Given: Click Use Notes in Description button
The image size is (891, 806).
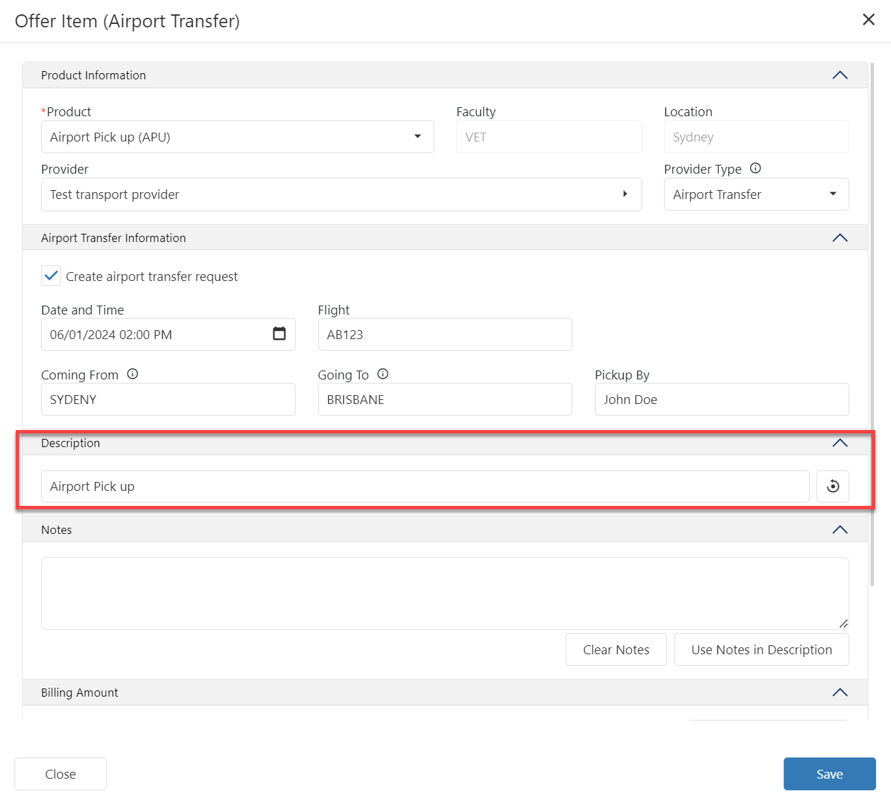Looking at the screenshot, I should [761, 649].
